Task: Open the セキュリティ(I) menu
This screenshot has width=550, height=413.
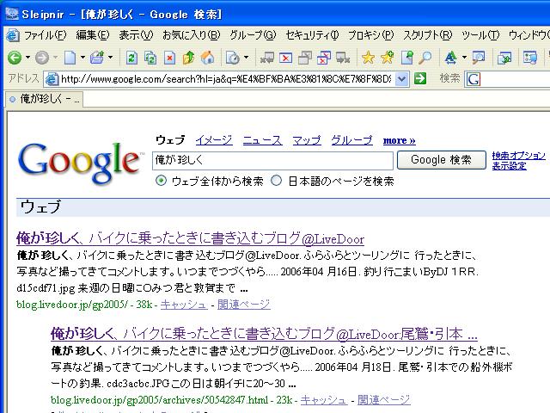Action: 312,35
